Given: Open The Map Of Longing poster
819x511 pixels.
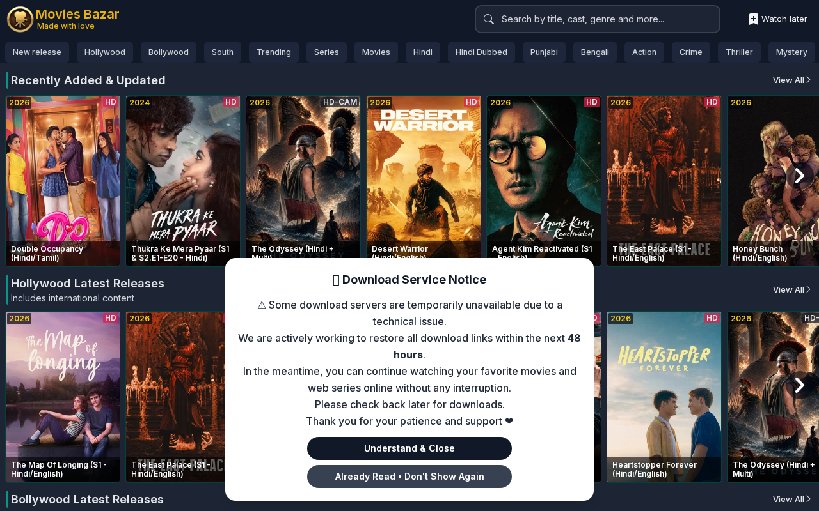Looking at the screenshot, I should click(63, 397).
